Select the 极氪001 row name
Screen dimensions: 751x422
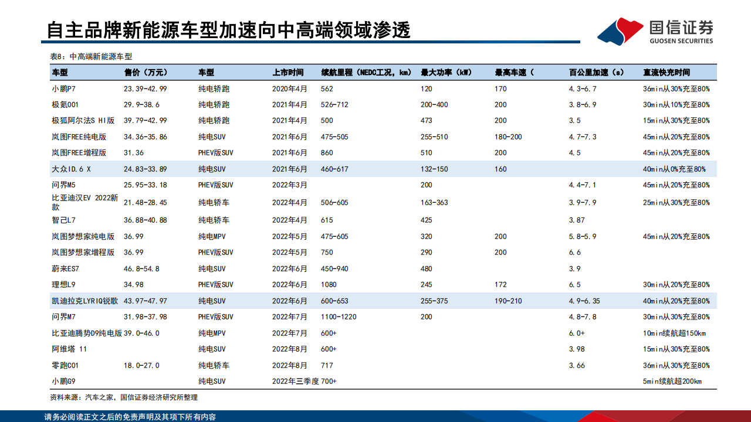click(x=65, y=105)
